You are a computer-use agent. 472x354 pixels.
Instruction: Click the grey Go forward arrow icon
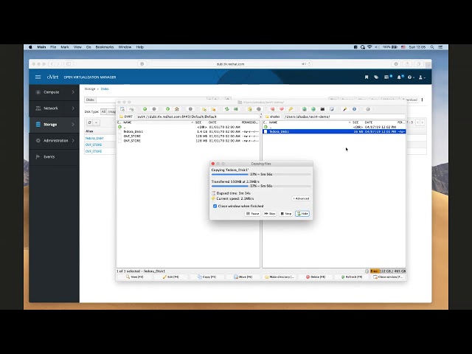[x=154, y=109]
